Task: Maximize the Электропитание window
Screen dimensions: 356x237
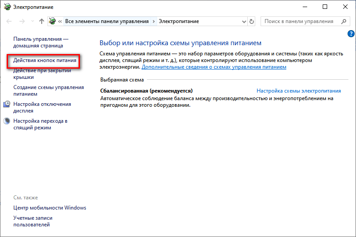Action: coord(325,7)
